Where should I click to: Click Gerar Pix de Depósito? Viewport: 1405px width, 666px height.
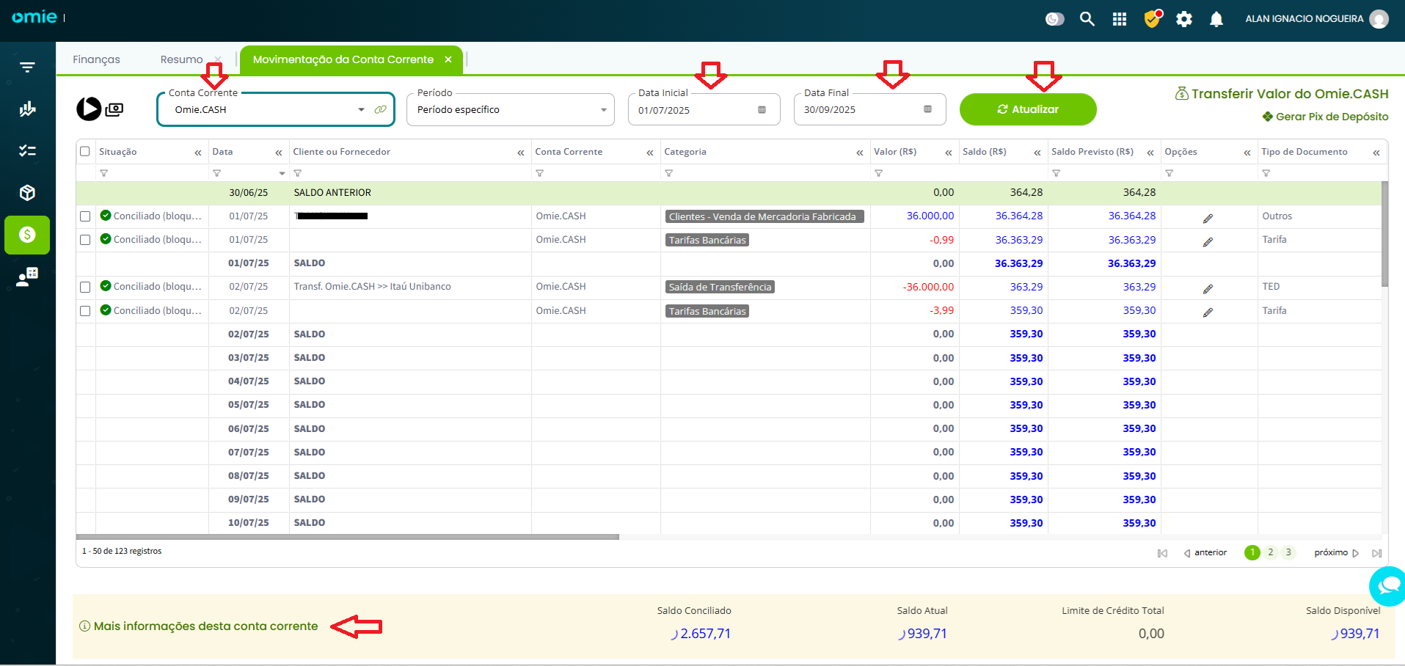tap(1325, 117)
